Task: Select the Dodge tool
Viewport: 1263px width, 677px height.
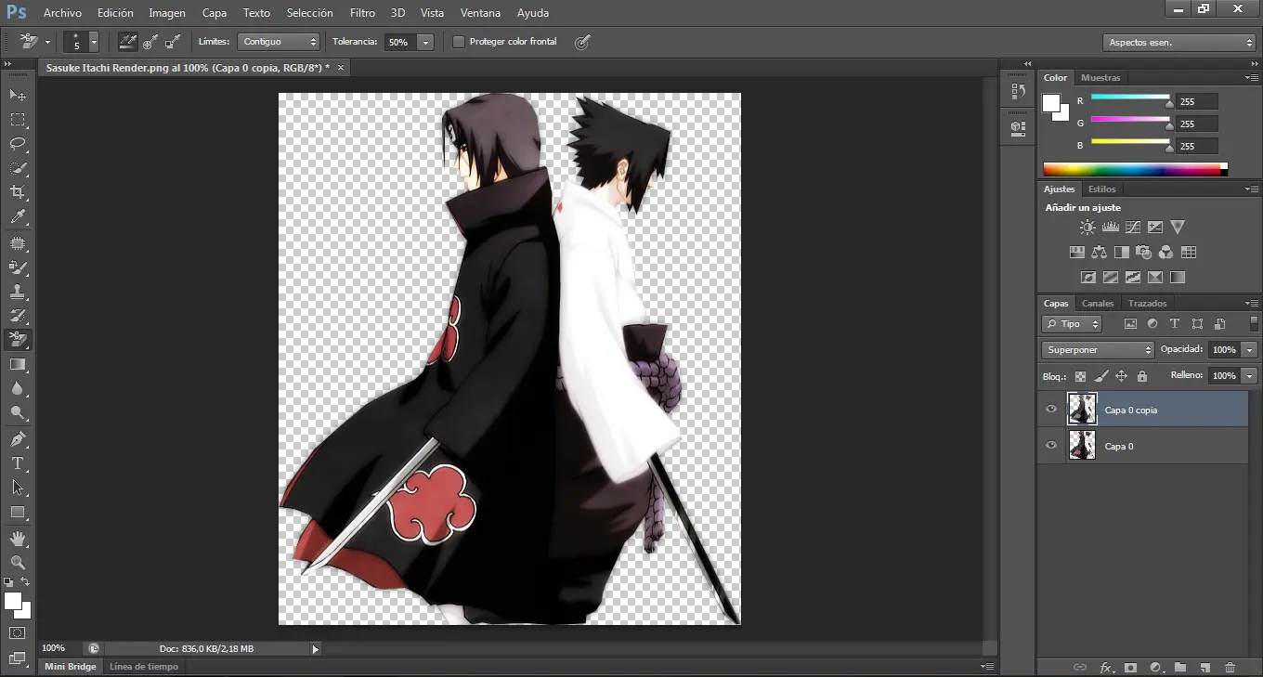Action: pyautogui.click(x=18, y=412)
